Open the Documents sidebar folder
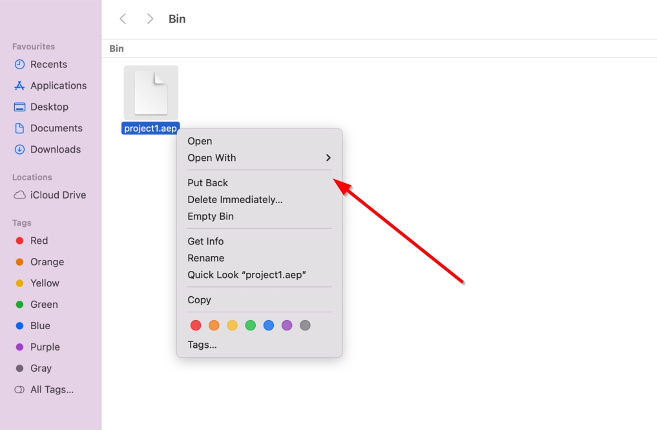Viewport: 657px width, 430px height. coord(56,128)
